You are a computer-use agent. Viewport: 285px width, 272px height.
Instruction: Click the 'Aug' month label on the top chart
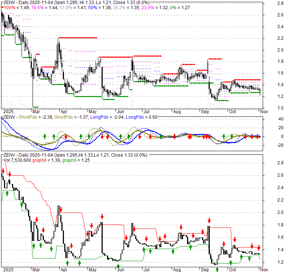[x=177, y=112]
